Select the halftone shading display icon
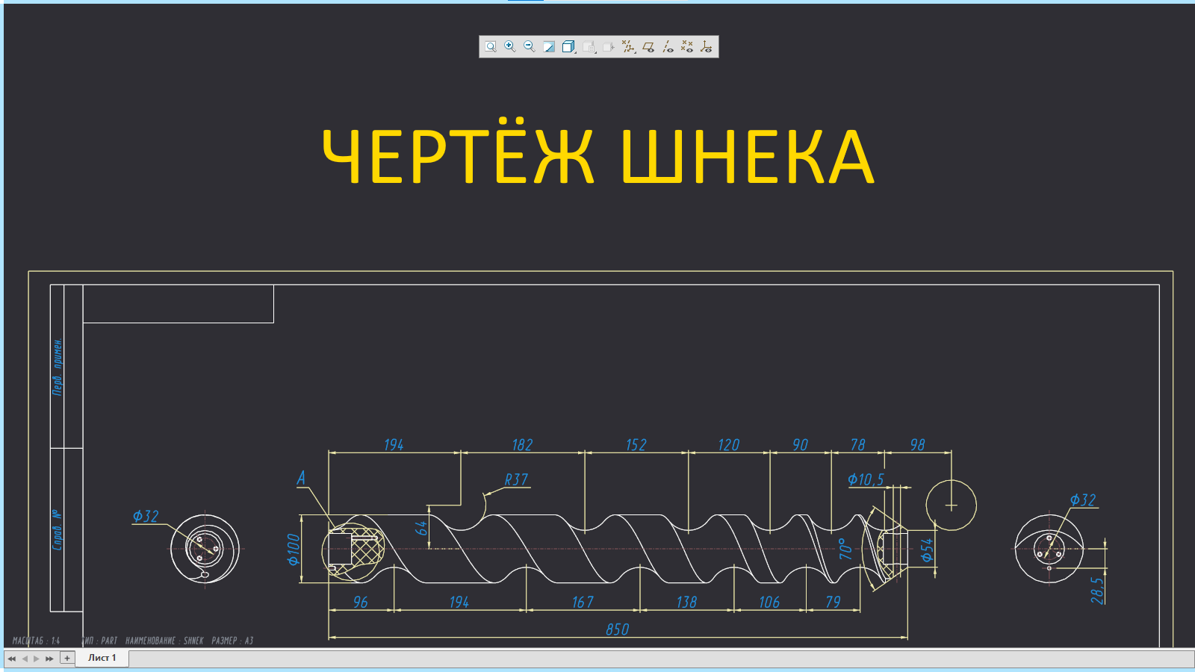Viewport: 1195px width, 672px height. coord(547,47)
